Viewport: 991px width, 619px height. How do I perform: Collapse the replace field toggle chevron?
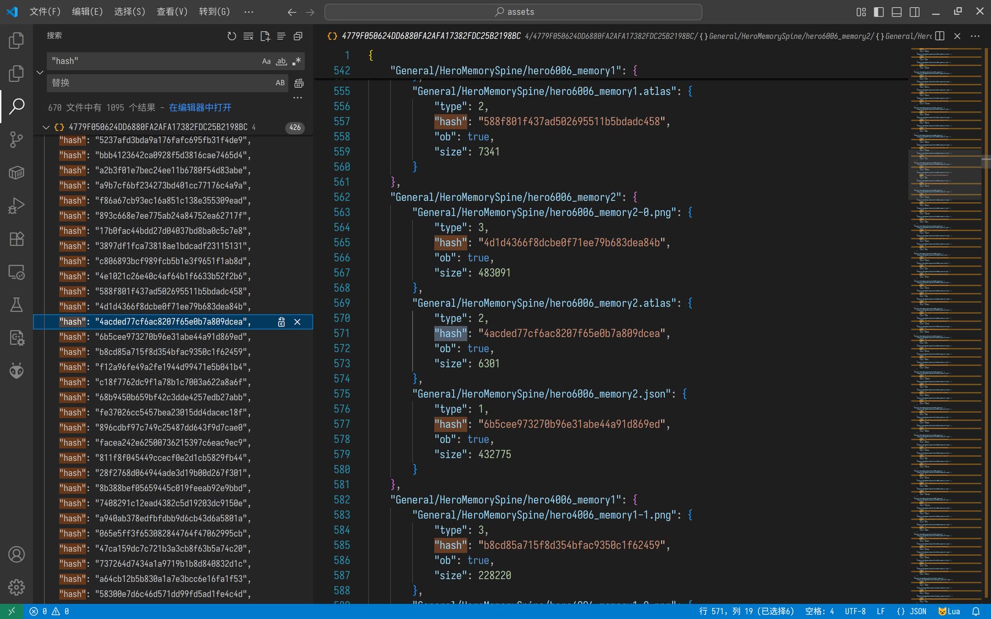(x=40, y=72)
